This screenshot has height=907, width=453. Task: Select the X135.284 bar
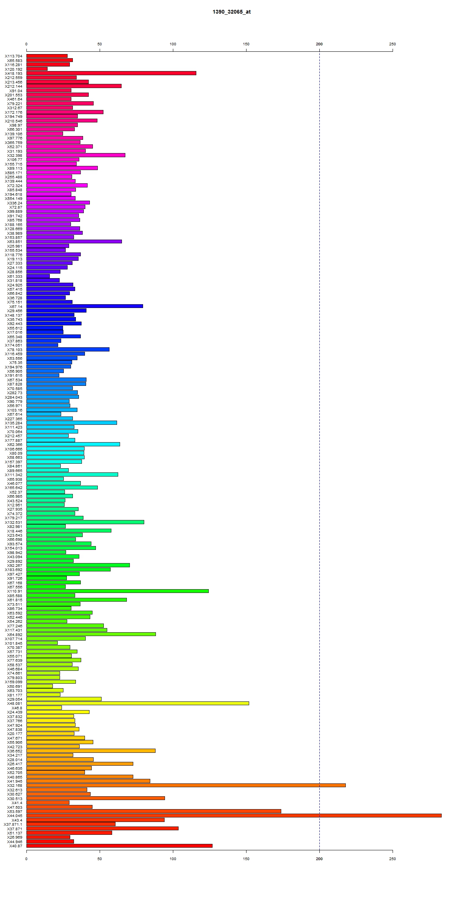click(72, 423)
